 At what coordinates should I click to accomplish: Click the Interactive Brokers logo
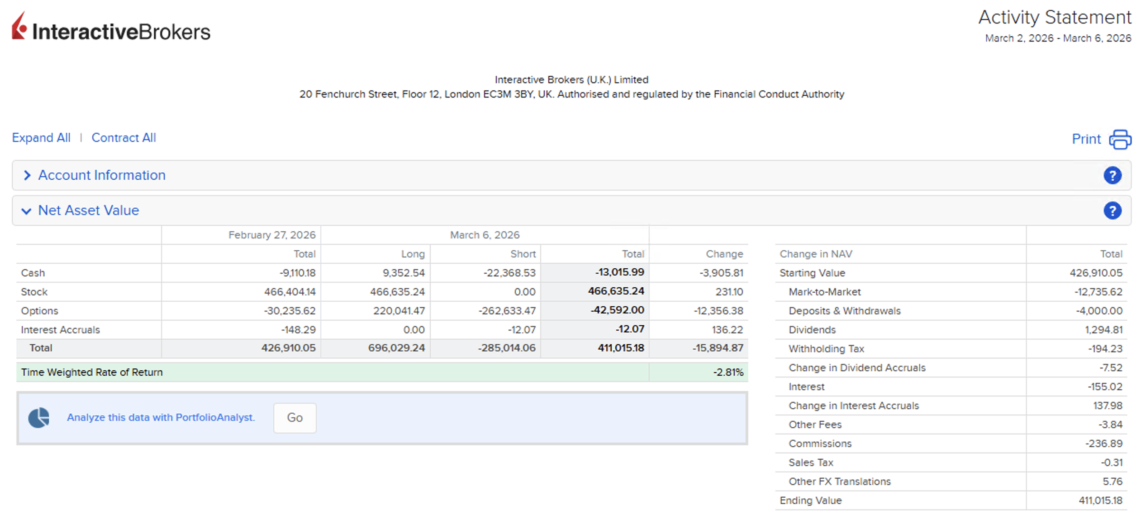(x=111, y=27)
